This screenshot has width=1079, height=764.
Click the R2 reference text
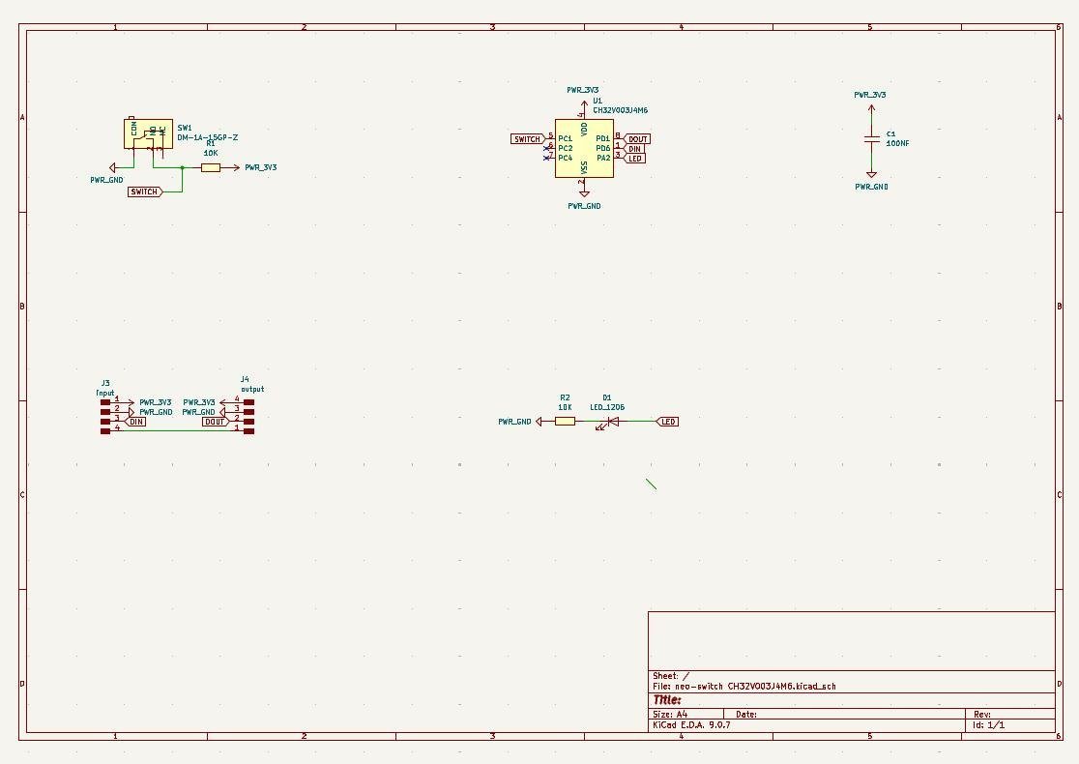point(565,397)
